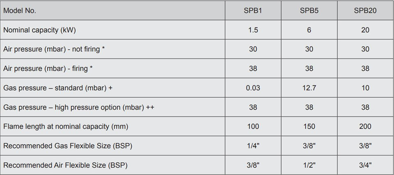Viewport: 394px width, 175px height.
Task: Click SPB1 flame length value 100
Action: pos(253,126)
